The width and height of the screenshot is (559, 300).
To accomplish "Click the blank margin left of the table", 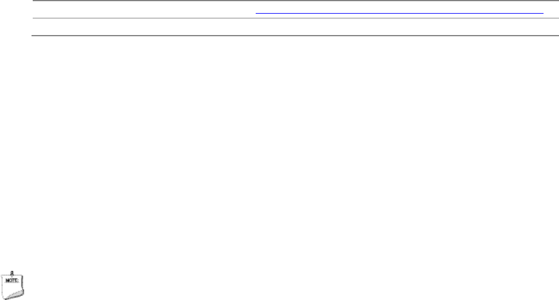I will click(x=15, y=18).
